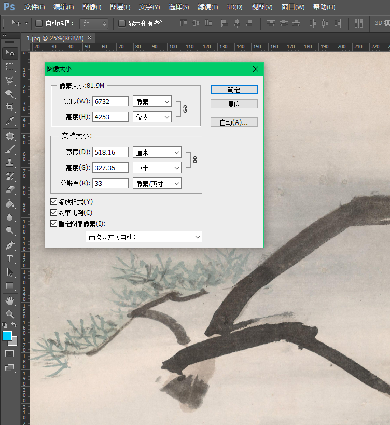This screenshot has width=390, height=425.
Task: Click the pixel width 6732 field
Action: (110, 101)
